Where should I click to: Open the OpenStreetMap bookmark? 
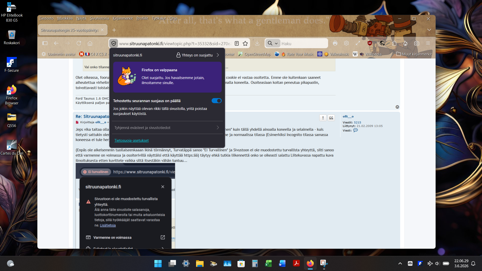[255, 54]
